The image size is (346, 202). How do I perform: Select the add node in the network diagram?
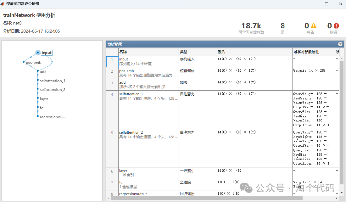43,71
